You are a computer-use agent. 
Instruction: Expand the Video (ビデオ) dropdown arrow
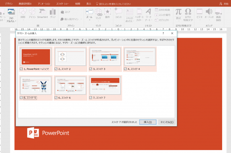pos(199,20)
